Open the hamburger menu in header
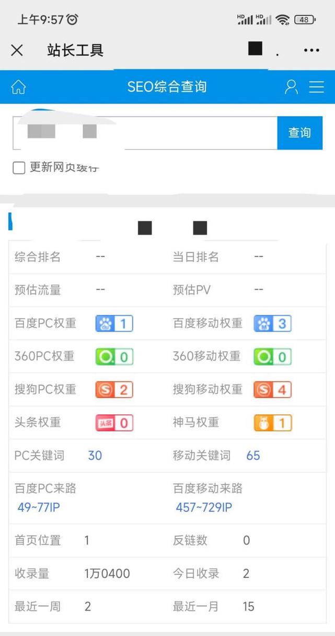 (x=317, y=87)
